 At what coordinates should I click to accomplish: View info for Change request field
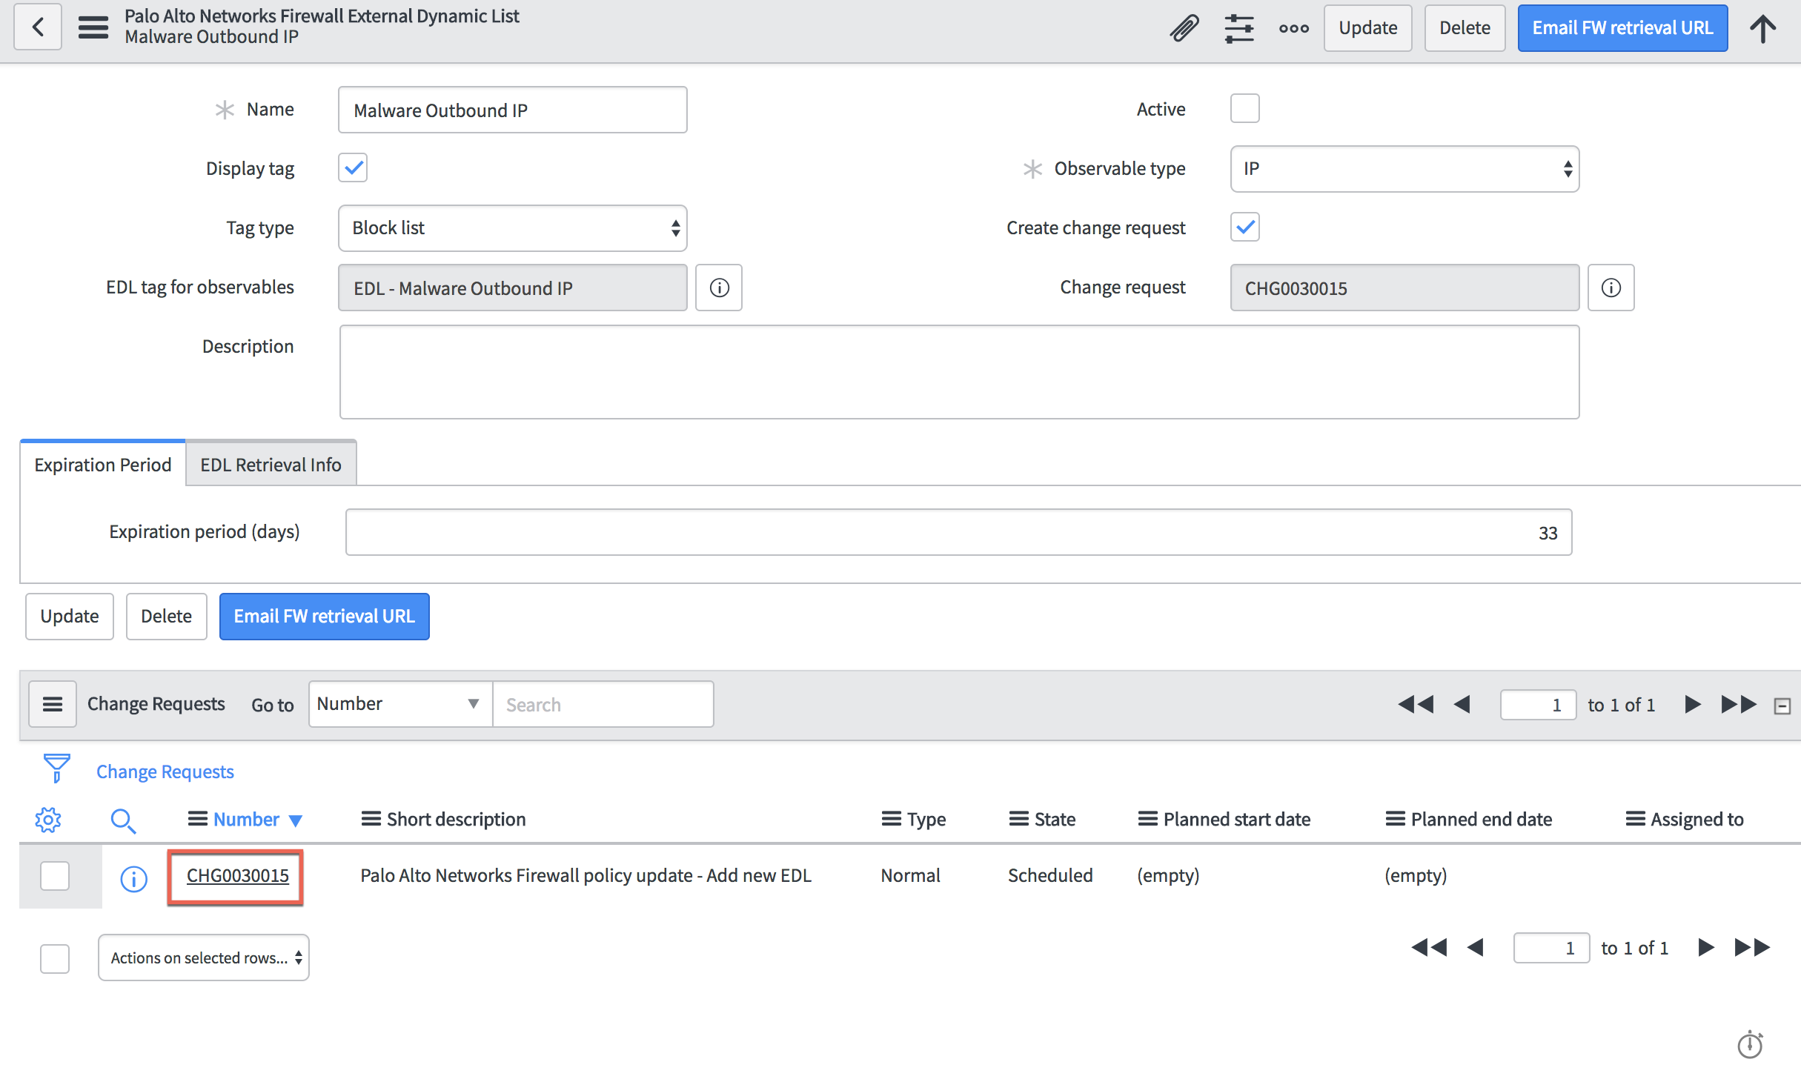pyautogui.click(x=1611, y=288)
